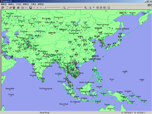Click the Palikir label on map
This screenshot has height=114, width=152.
tap(142, 79)
